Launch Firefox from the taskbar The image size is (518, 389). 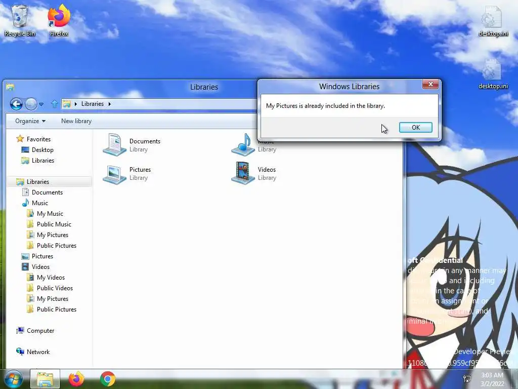point(76,379)
